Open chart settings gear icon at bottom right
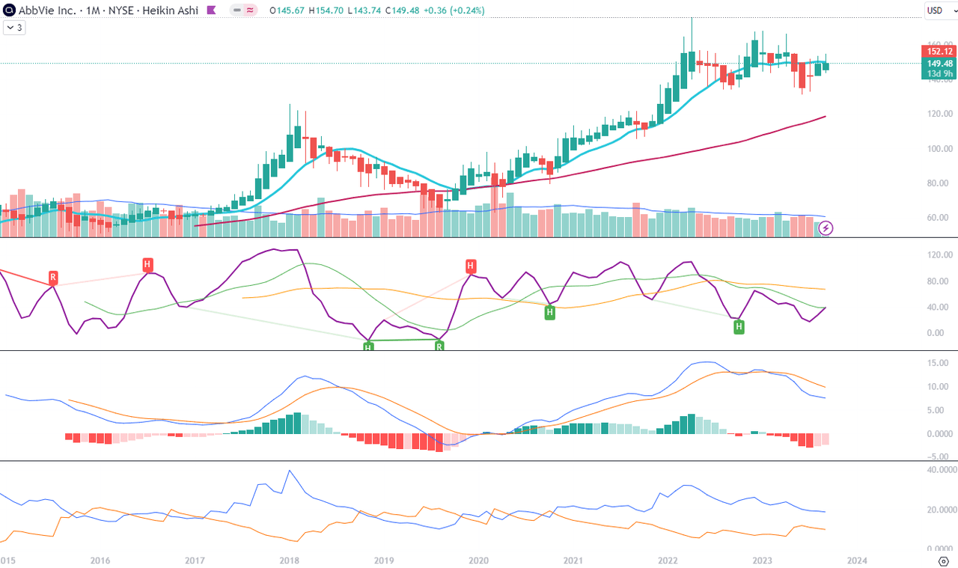The image size is (958, 568). (944, 561)
